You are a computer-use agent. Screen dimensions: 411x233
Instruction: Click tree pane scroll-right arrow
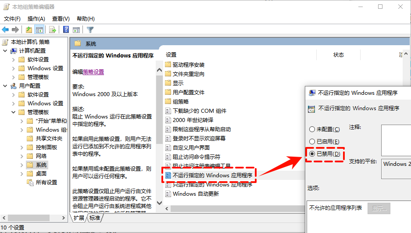(x=63, y=218)
